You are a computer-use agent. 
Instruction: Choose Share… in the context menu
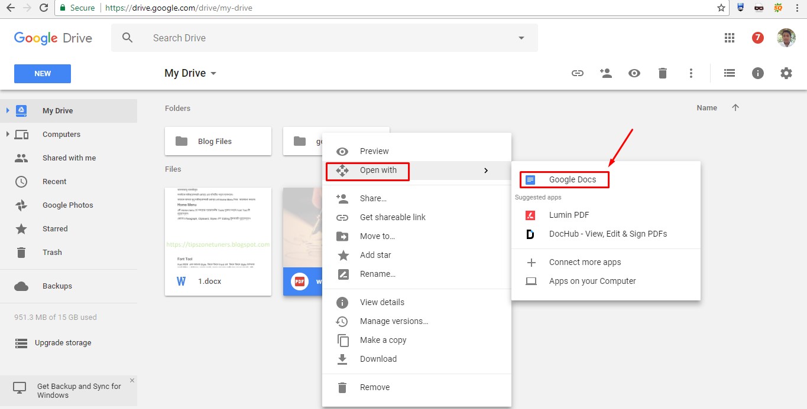tap(417, 198)
